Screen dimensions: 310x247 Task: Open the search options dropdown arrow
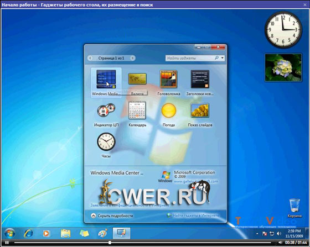click(x=223, y=58)
